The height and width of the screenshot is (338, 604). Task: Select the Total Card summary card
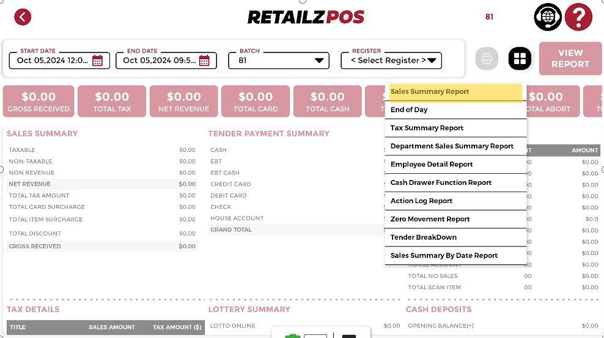256,101
